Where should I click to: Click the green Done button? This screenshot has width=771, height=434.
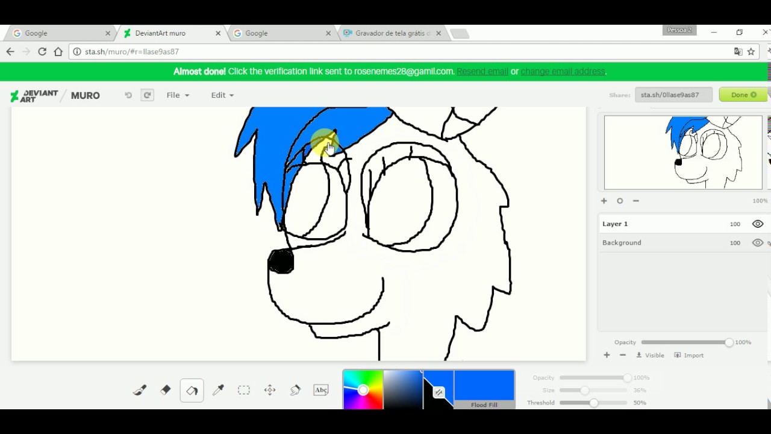[743, 95]
